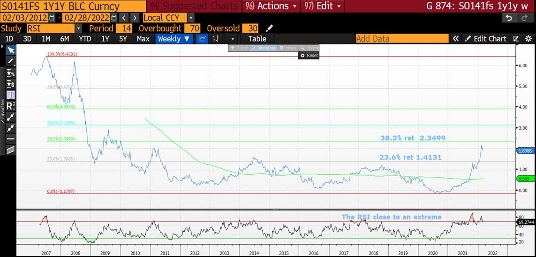Pick the two-point trend line tool

[x=11, y=117]
